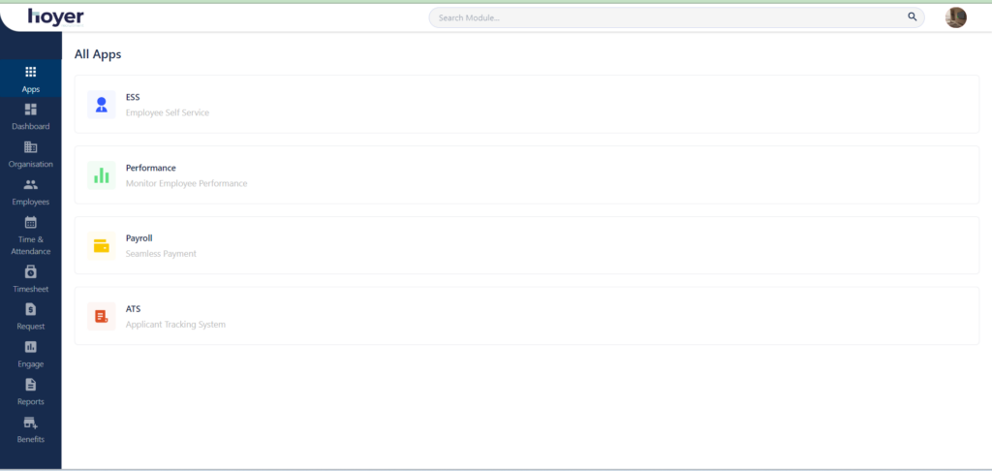Screen dimensions: 992x471
Task: Open the Apps grid icon in sidebar
Action: click(x=30, y=72)
